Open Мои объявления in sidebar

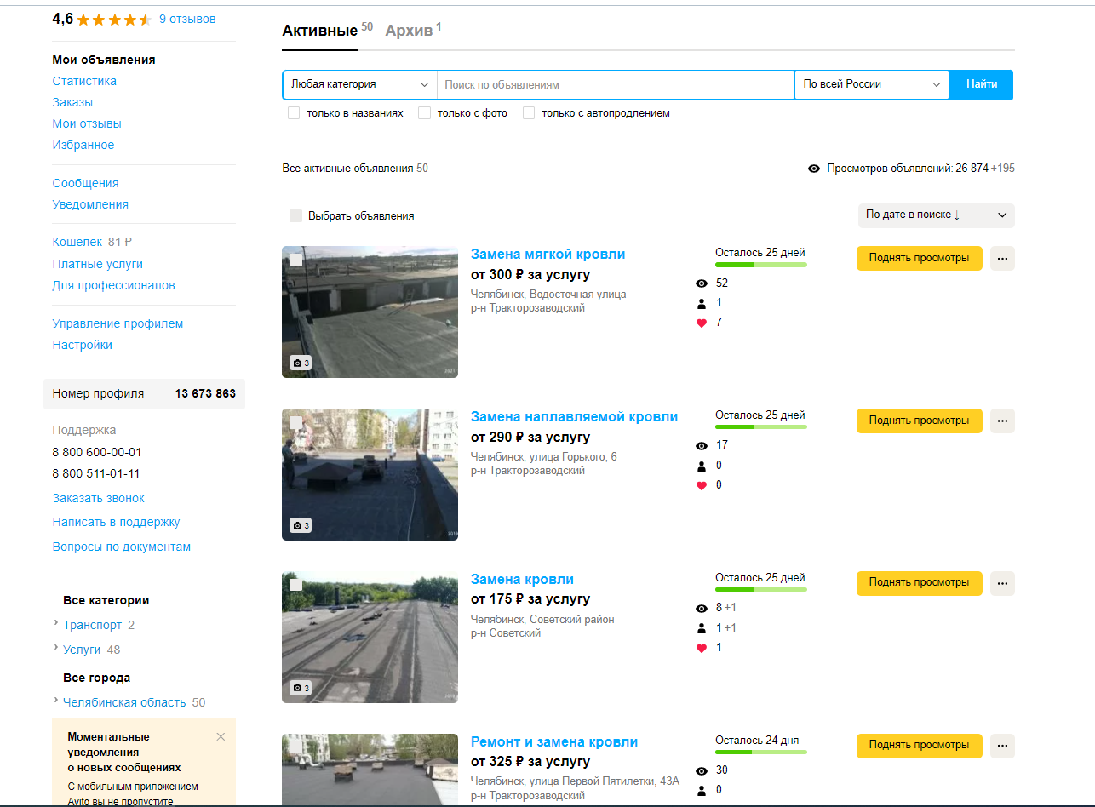tap(104, 60)
